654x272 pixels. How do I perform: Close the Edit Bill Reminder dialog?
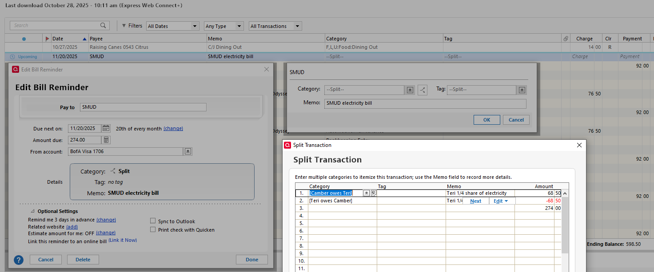pyautogui.click(x=267, y=69)
